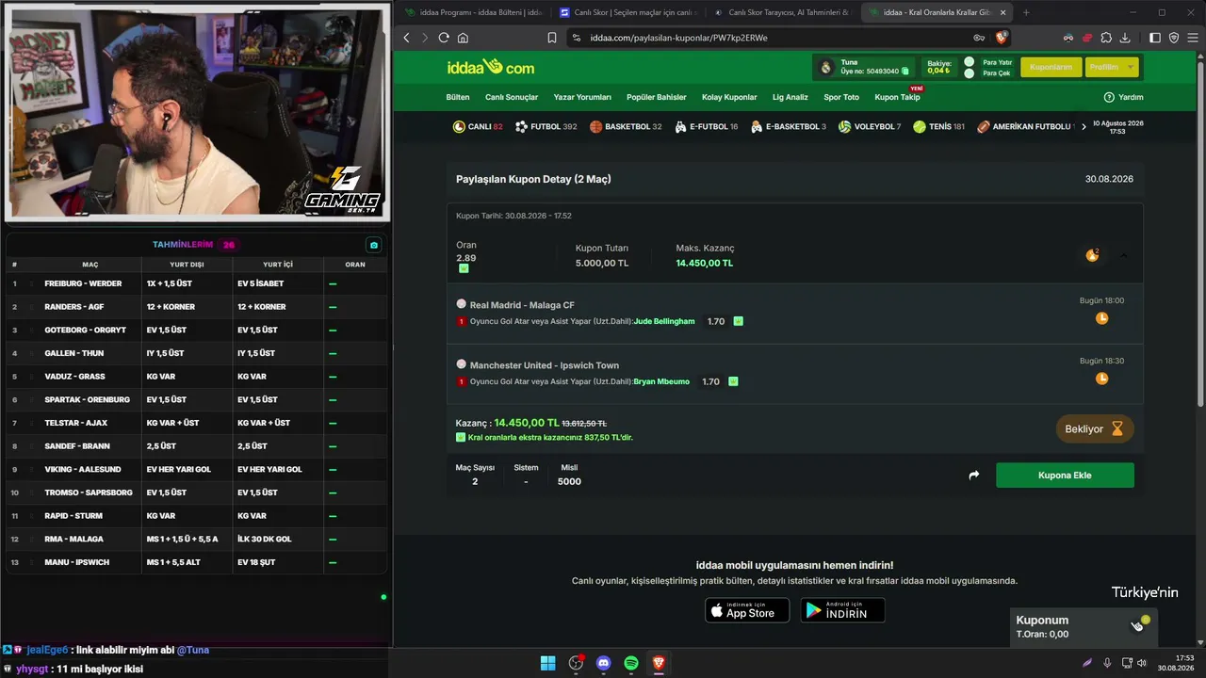The height and width of the screenshot is (678, 1206).
Task: Click the camera icon in Tahminlerim panel
Action: click(374, 245)
